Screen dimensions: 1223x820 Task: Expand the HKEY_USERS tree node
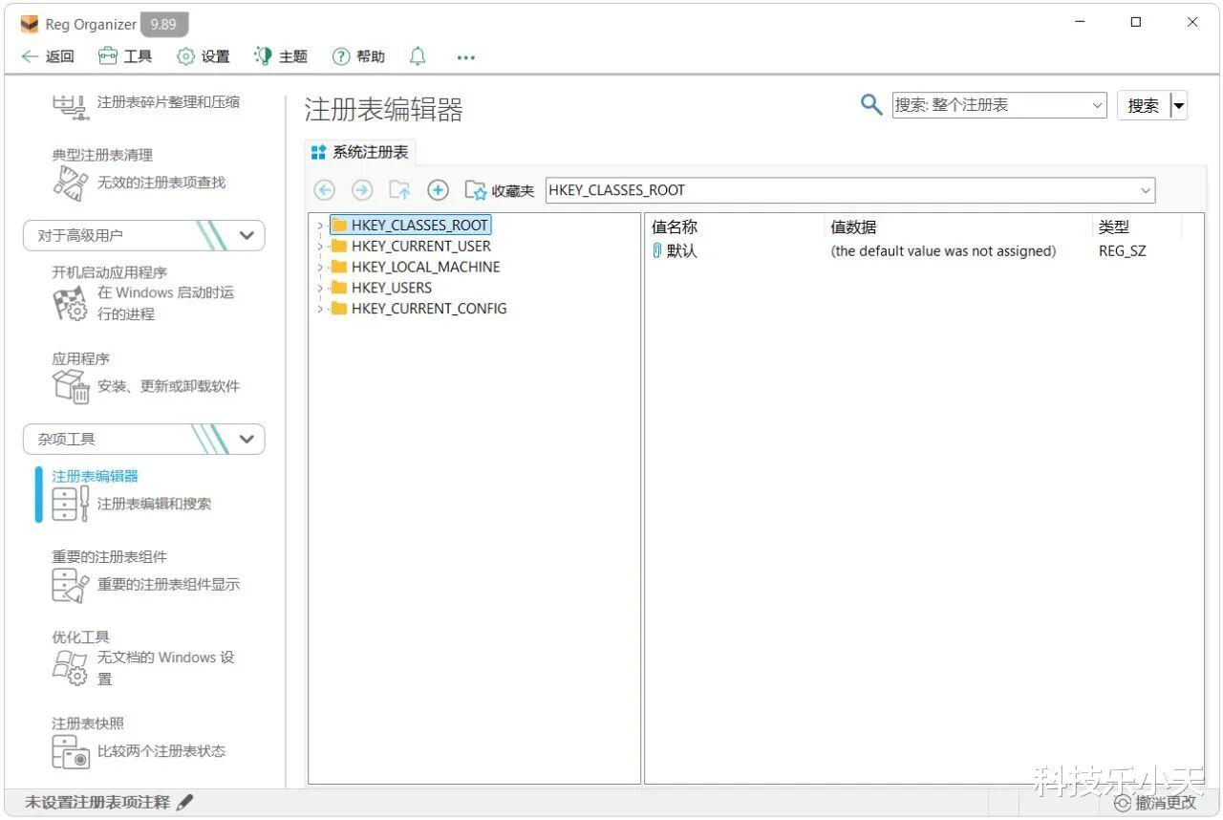319,288
